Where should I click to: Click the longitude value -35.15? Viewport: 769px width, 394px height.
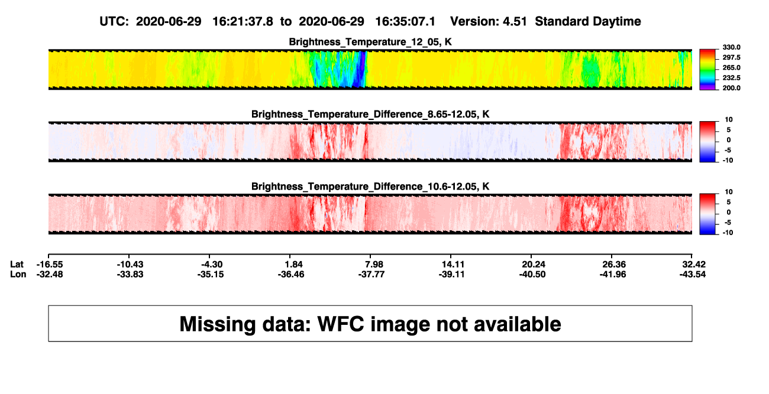tap(211, 274)
